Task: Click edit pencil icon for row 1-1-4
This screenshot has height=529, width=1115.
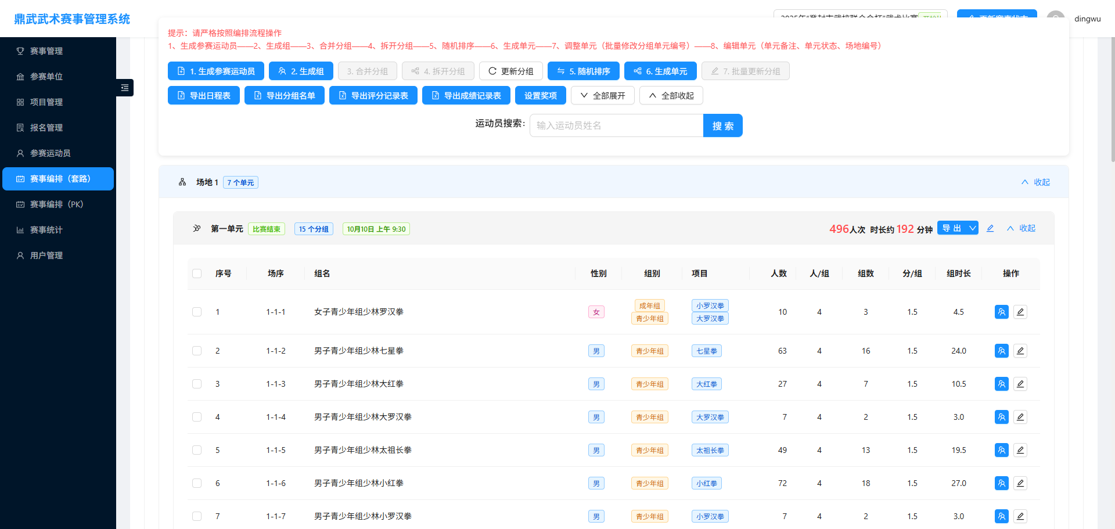Action: tap(1020, 417)
